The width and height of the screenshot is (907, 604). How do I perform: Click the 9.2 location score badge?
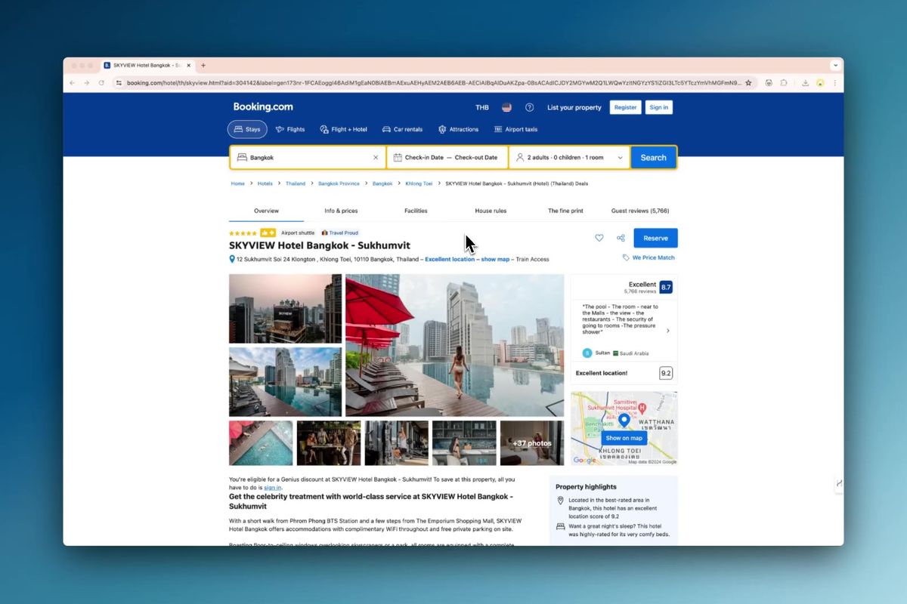666,373
